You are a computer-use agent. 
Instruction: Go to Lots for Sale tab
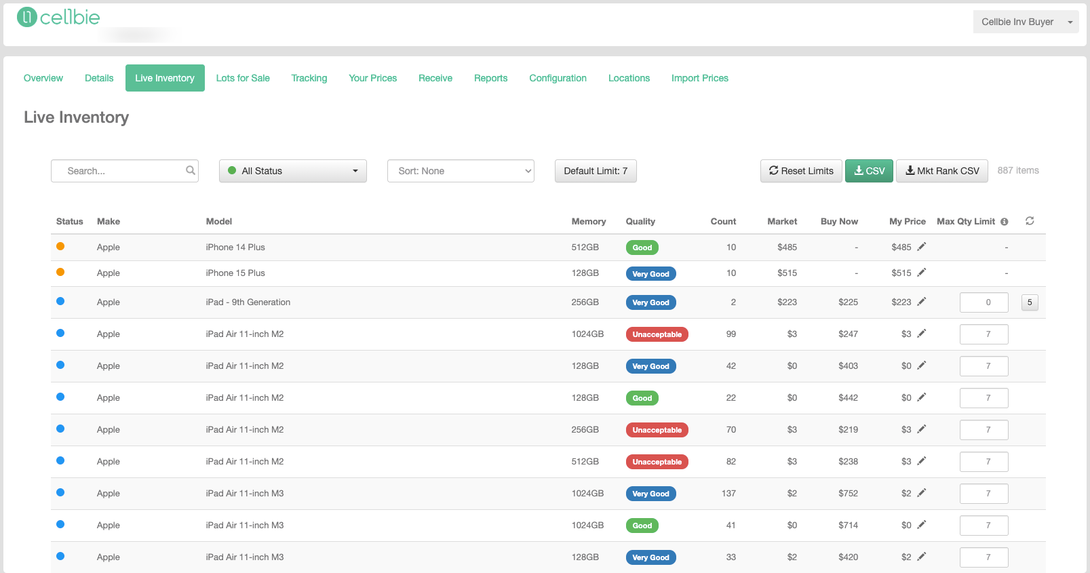[x=243, y=78]
